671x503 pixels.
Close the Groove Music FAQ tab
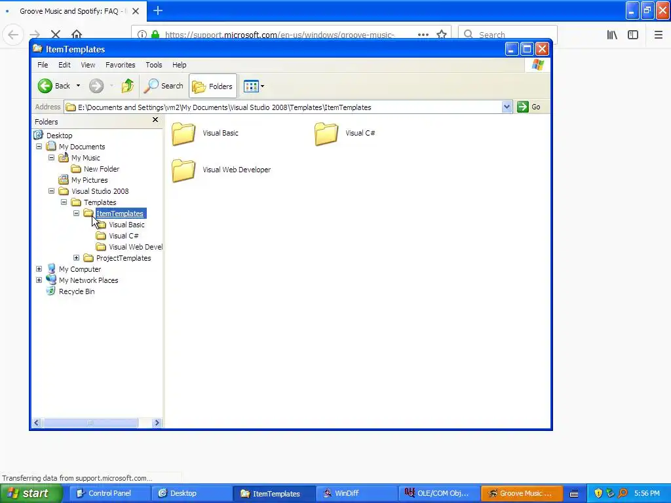135,11
